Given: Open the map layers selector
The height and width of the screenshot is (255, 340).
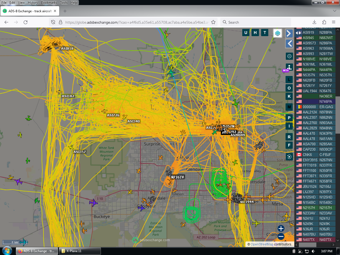Looking at the screenshot, I should click(x=278, y=33).
